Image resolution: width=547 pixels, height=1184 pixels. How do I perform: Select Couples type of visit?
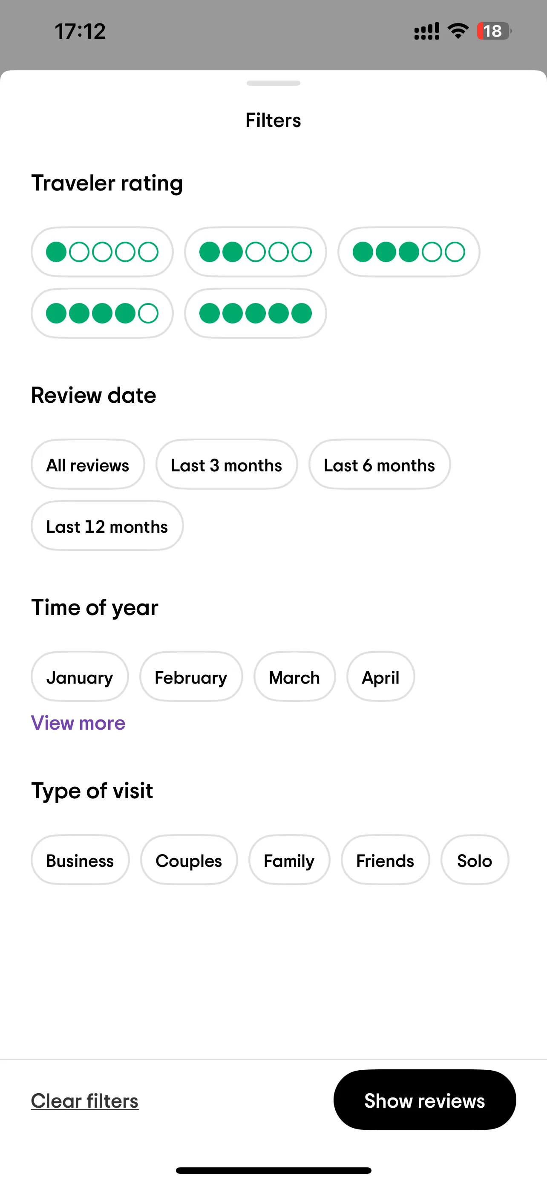pyautogui.click(x=189, y=860)
